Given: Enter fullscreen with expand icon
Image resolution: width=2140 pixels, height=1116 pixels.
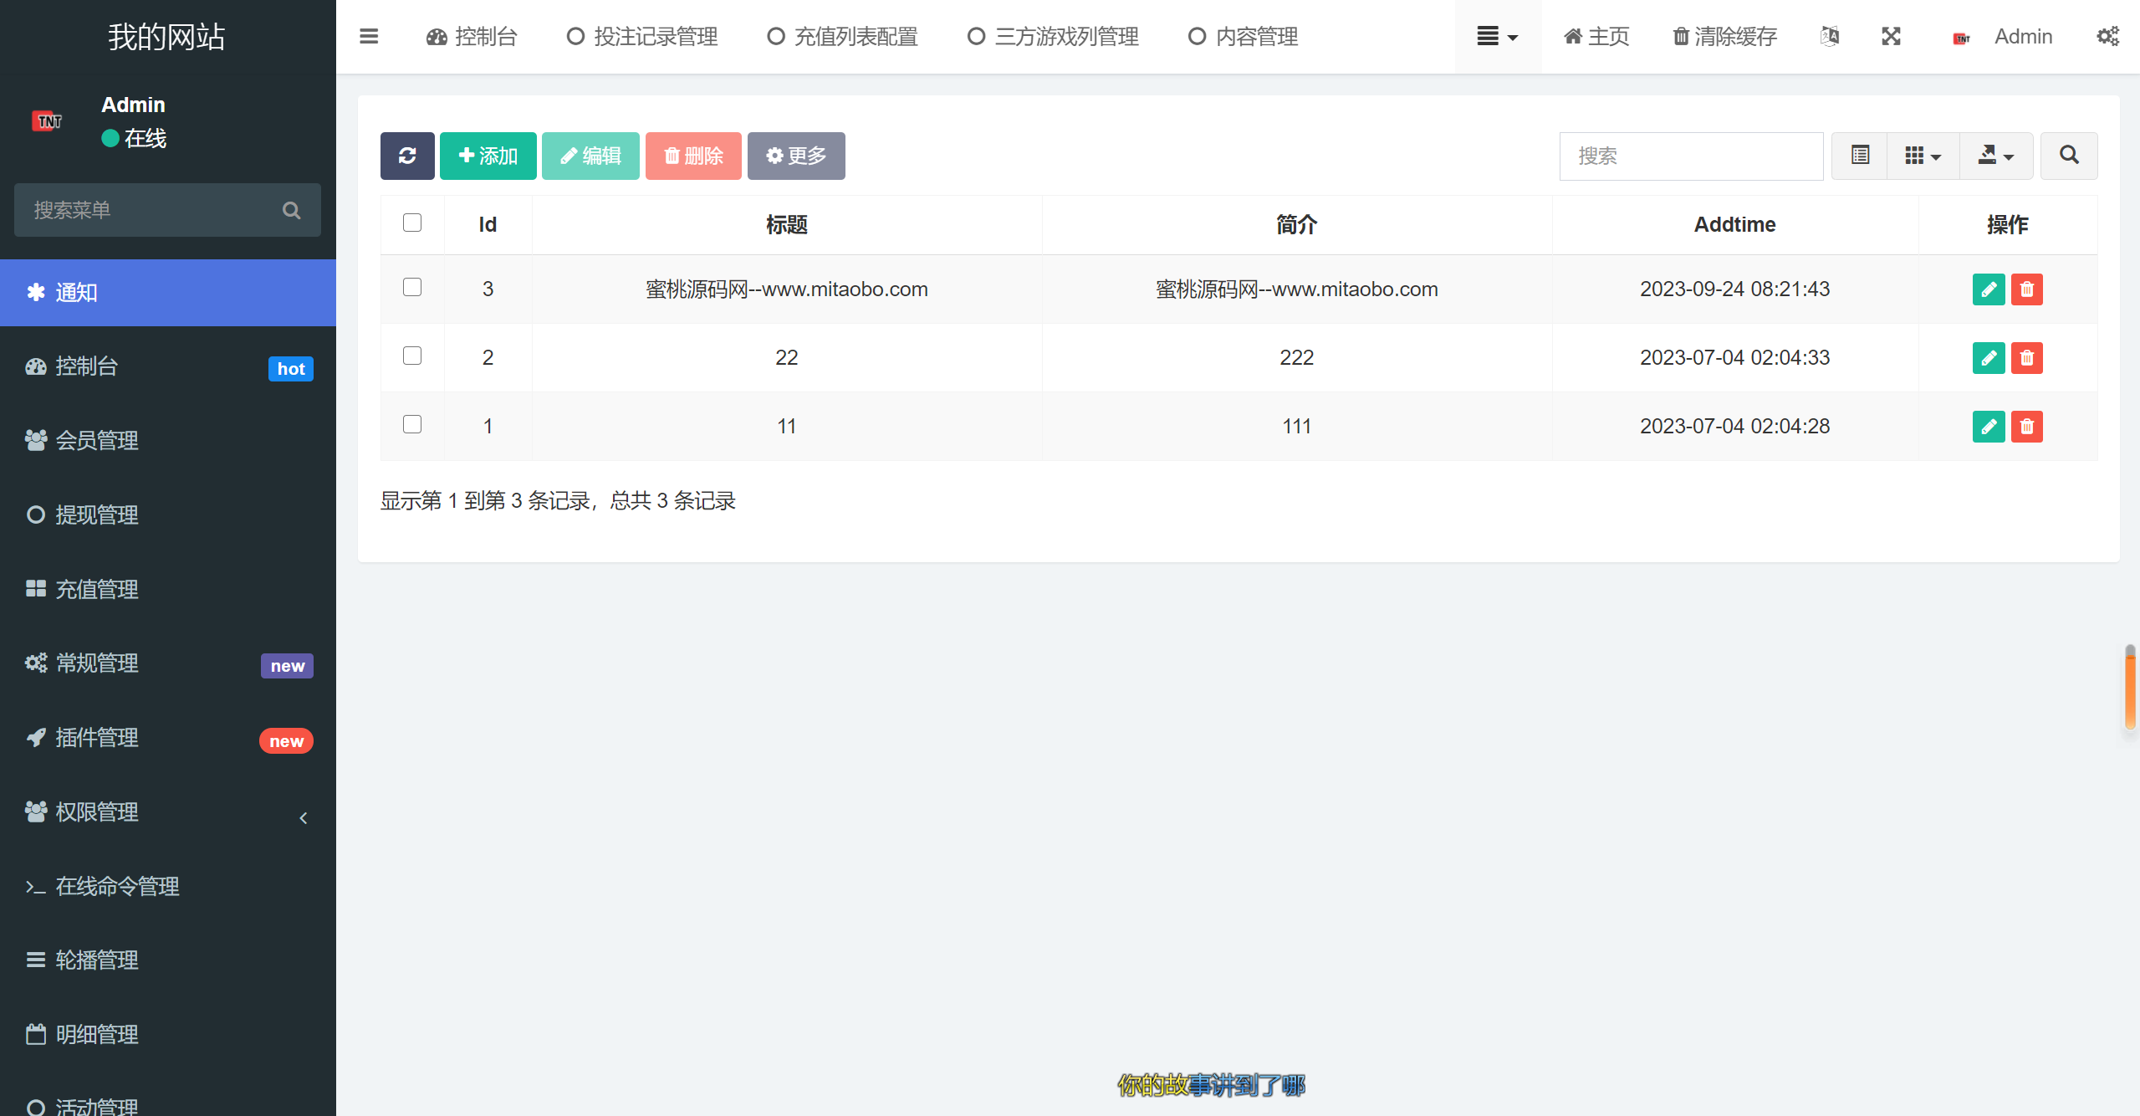Looking at the screenshot, I should [1892, 37].
